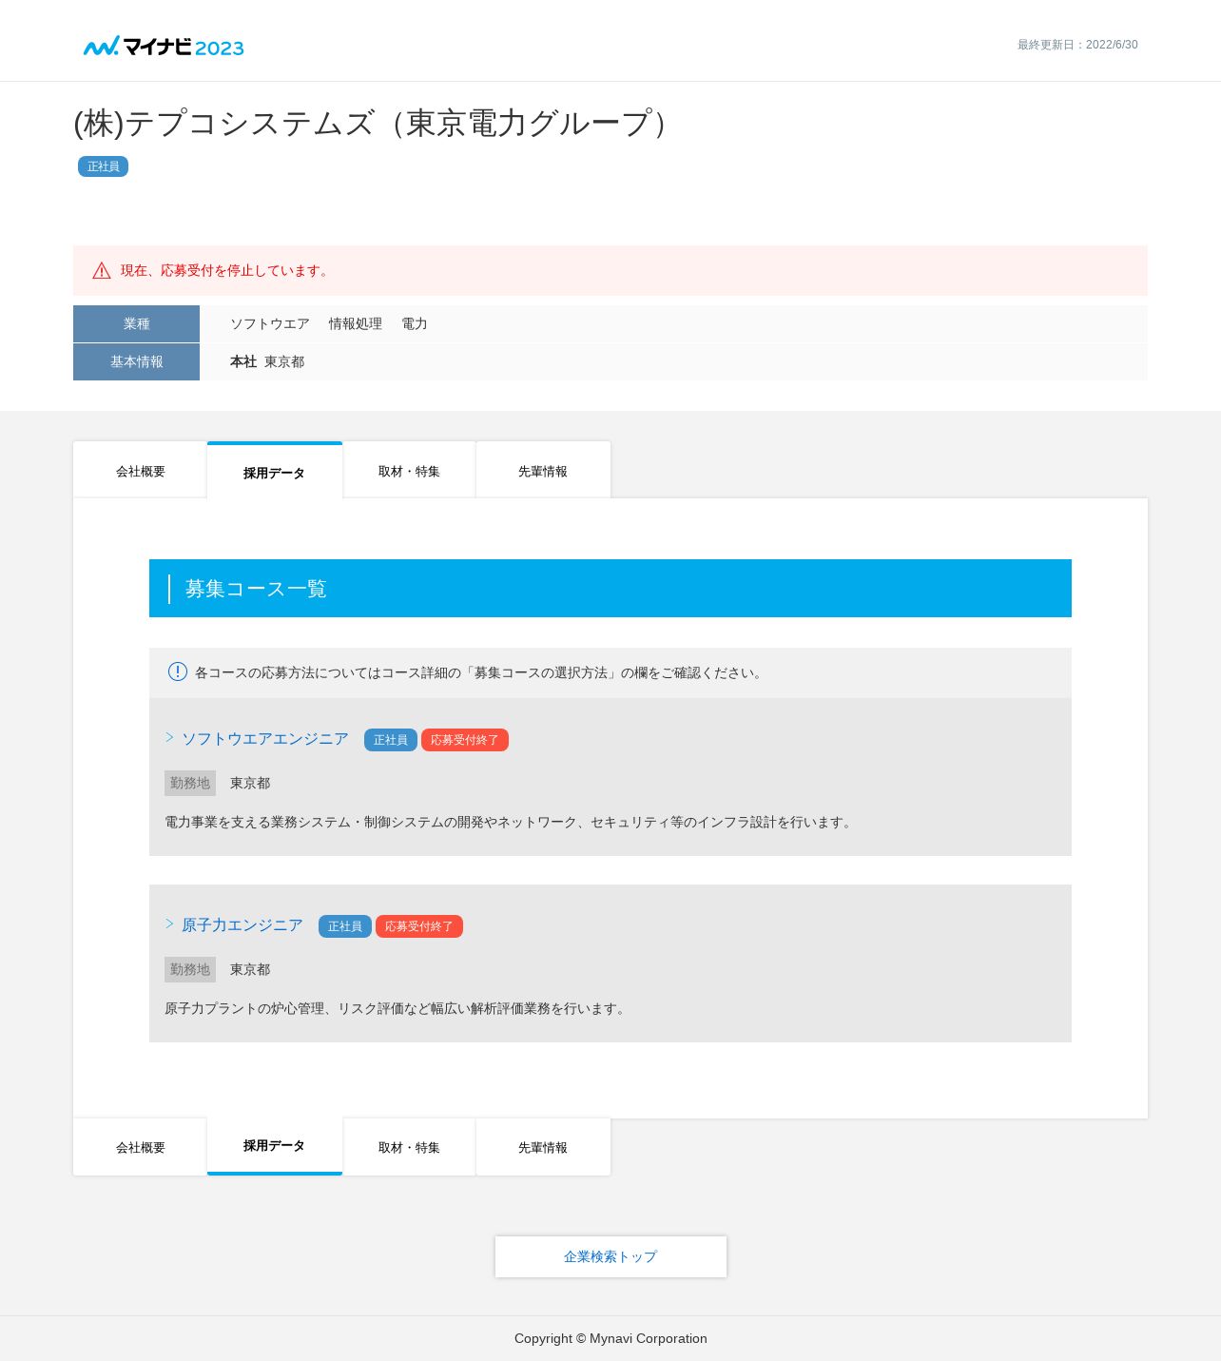
Task: Click chevron before ソフトウエアエンジニア
Action: [x=169, y=737]
